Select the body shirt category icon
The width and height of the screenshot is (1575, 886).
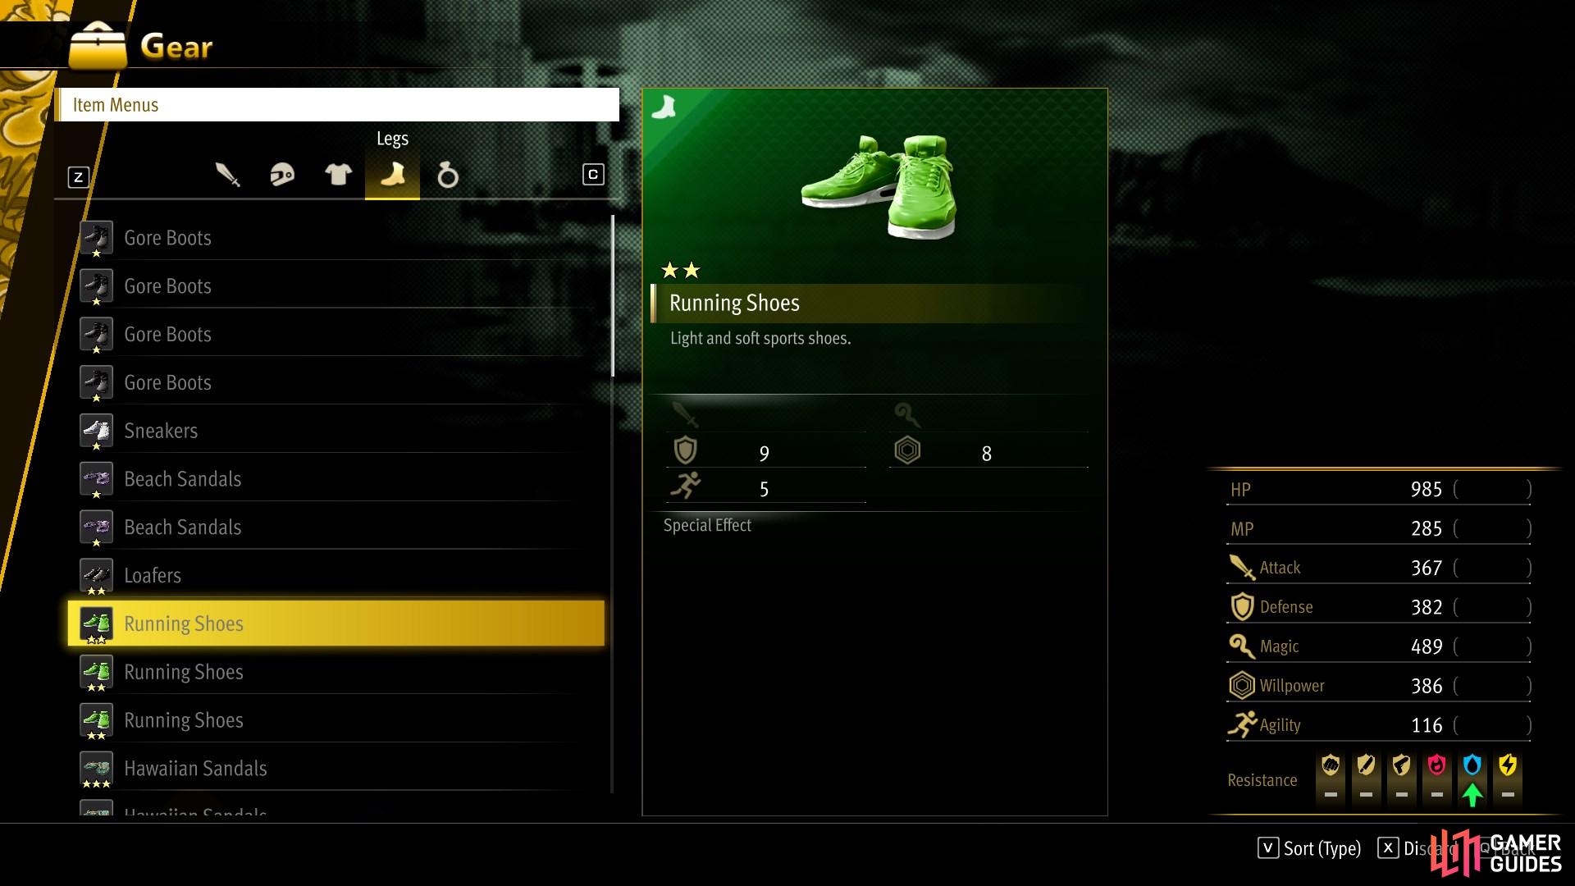(x=338, y=174)
